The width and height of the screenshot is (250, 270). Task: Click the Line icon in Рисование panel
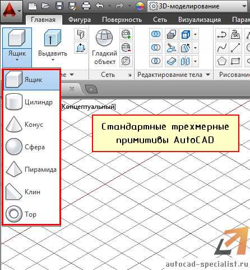pyautogui.click(x=235, y=48)
